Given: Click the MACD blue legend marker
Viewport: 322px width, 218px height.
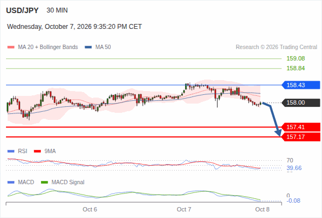Looking at the screenshot, I should pyautogui.click(x=11, y=183).
